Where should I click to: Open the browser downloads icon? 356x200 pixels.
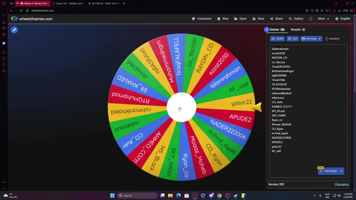click(339, 11)
